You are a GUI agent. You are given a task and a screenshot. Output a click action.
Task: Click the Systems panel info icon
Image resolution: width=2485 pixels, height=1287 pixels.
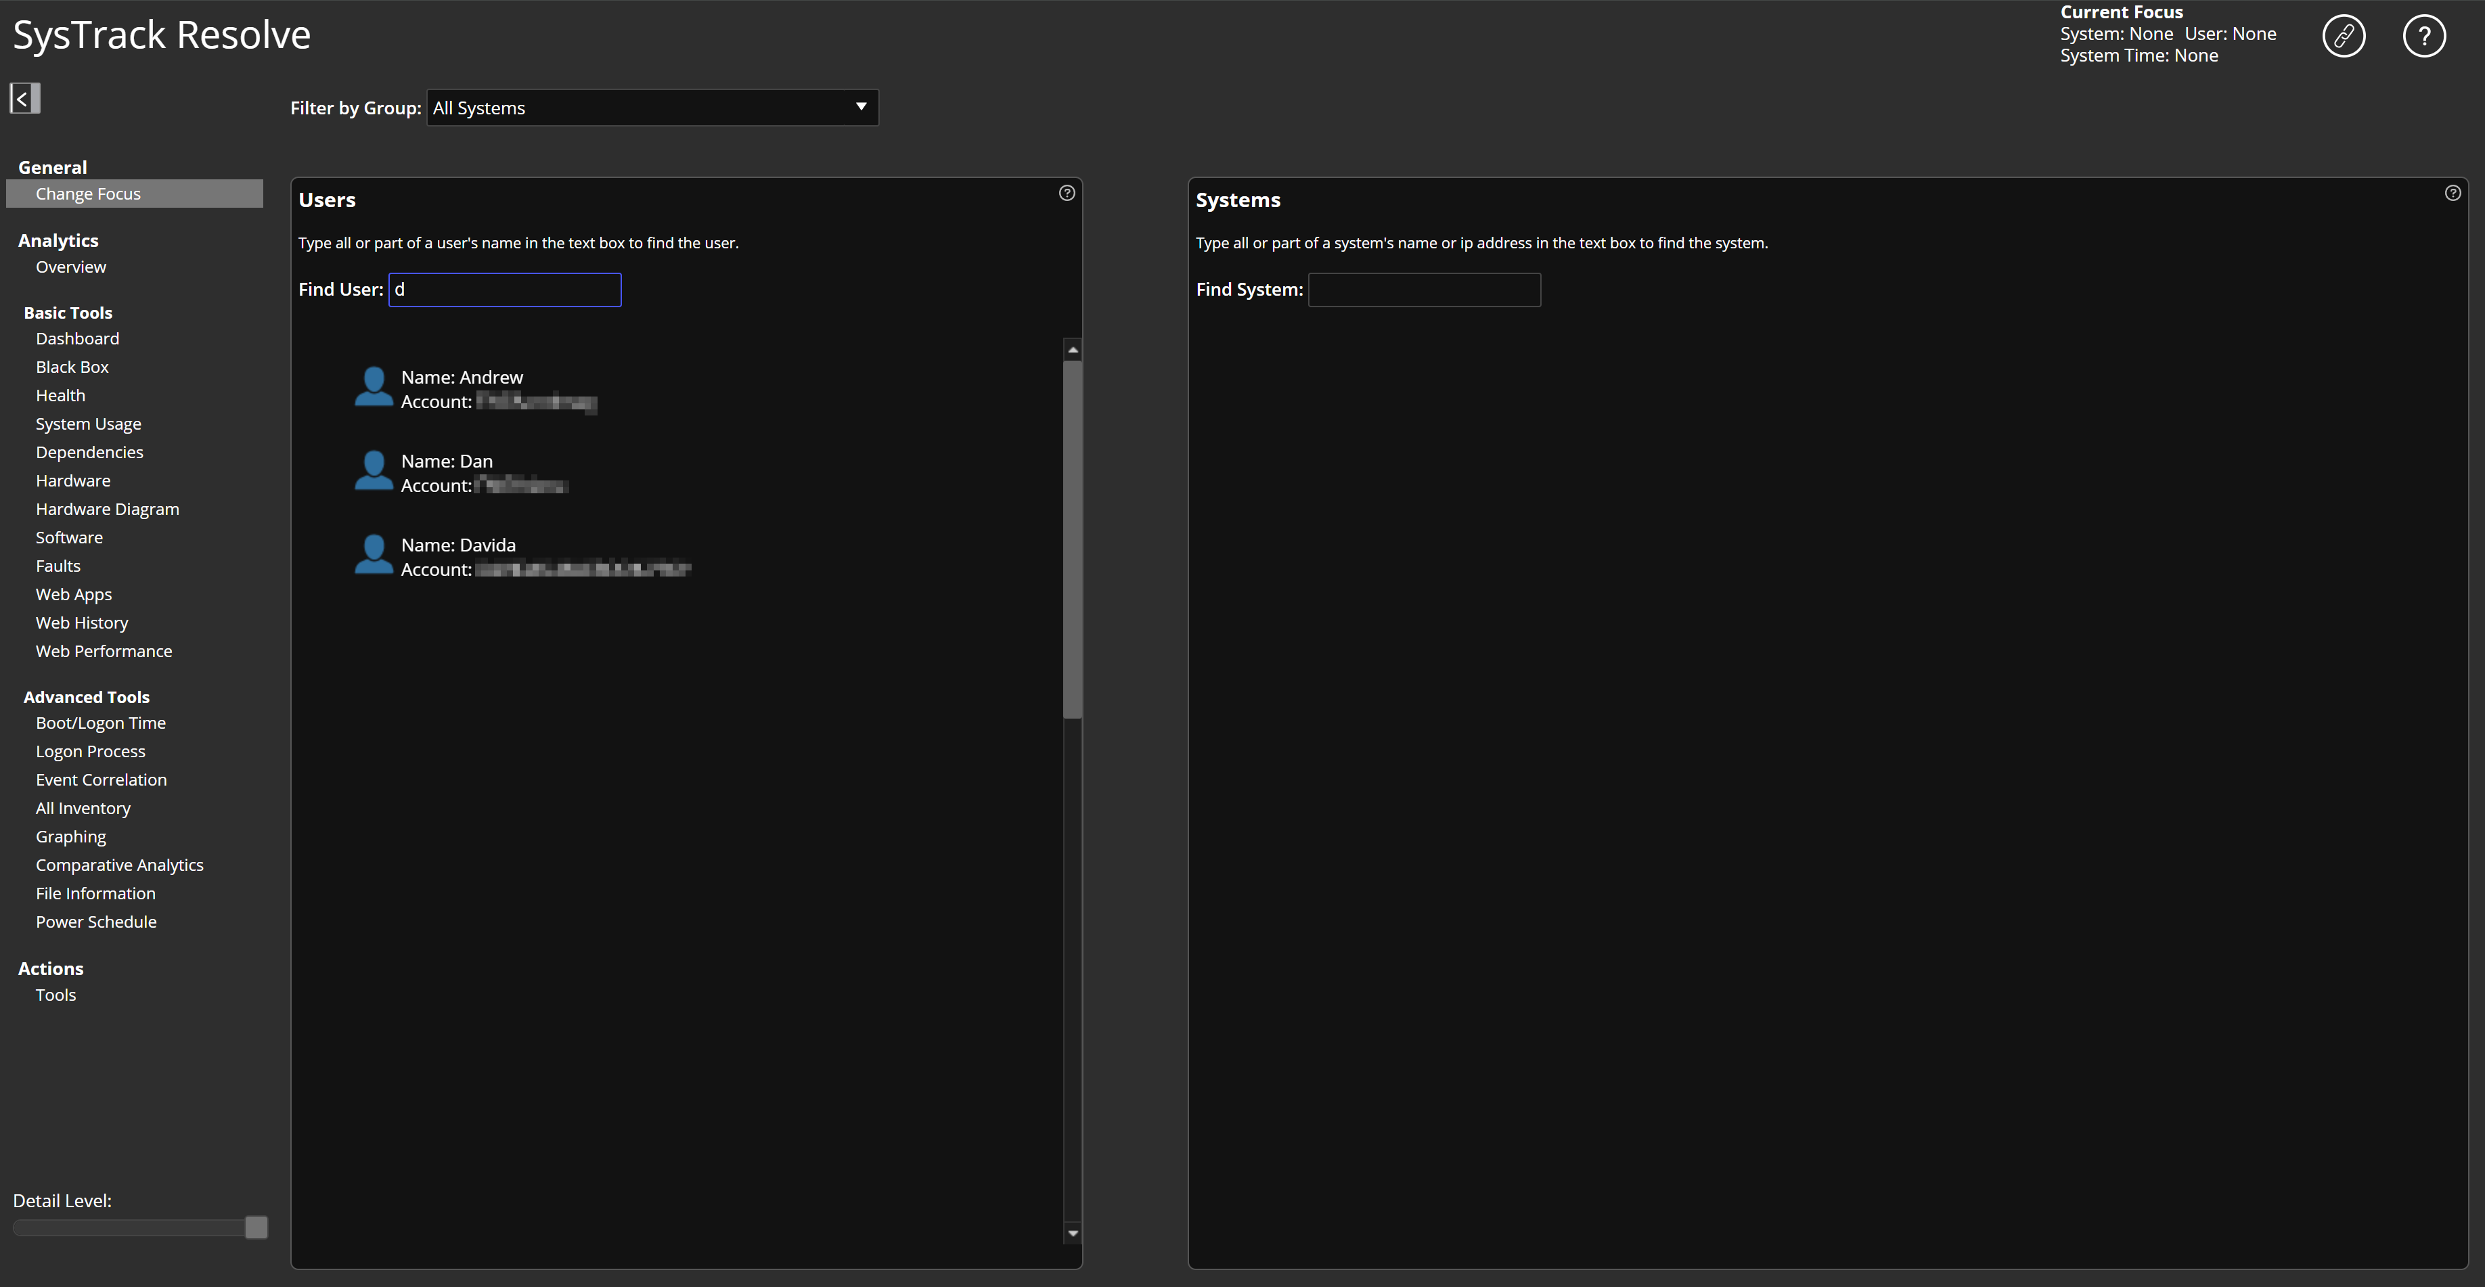coord(2452,192)
